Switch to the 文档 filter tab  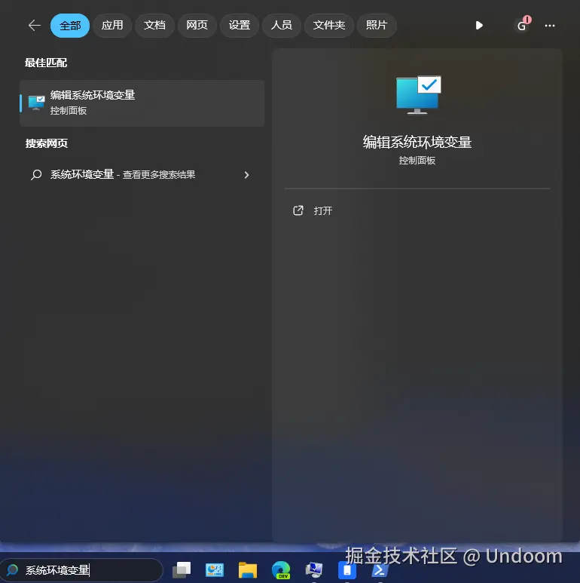pos(154,26)
